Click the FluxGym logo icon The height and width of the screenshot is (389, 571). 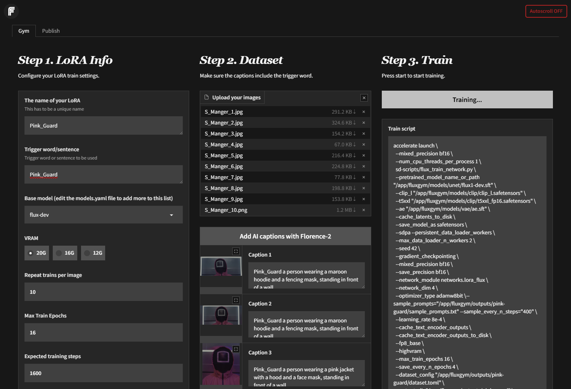click(11, 11)
